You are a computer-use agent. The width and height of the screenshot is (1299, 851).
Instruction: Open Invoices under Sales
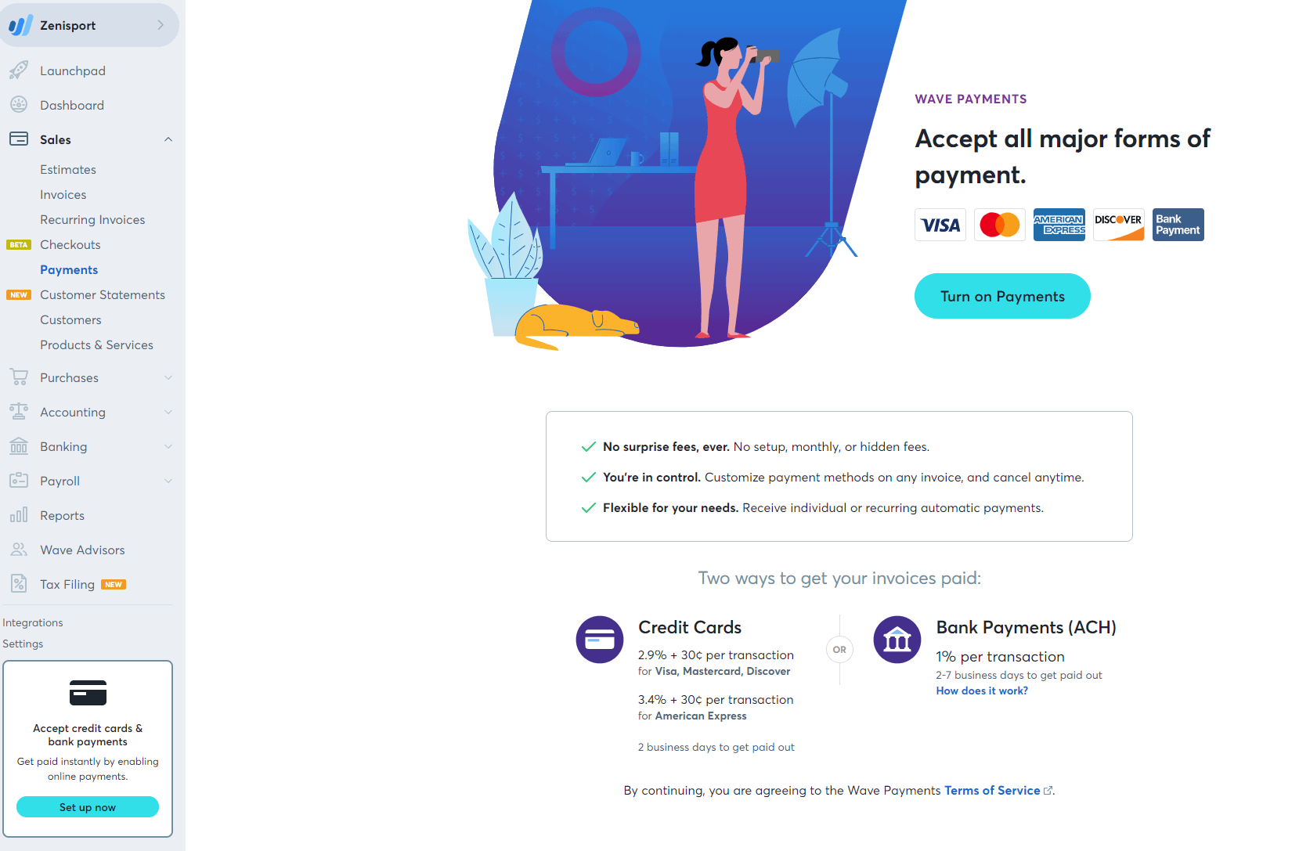(63, 194)
